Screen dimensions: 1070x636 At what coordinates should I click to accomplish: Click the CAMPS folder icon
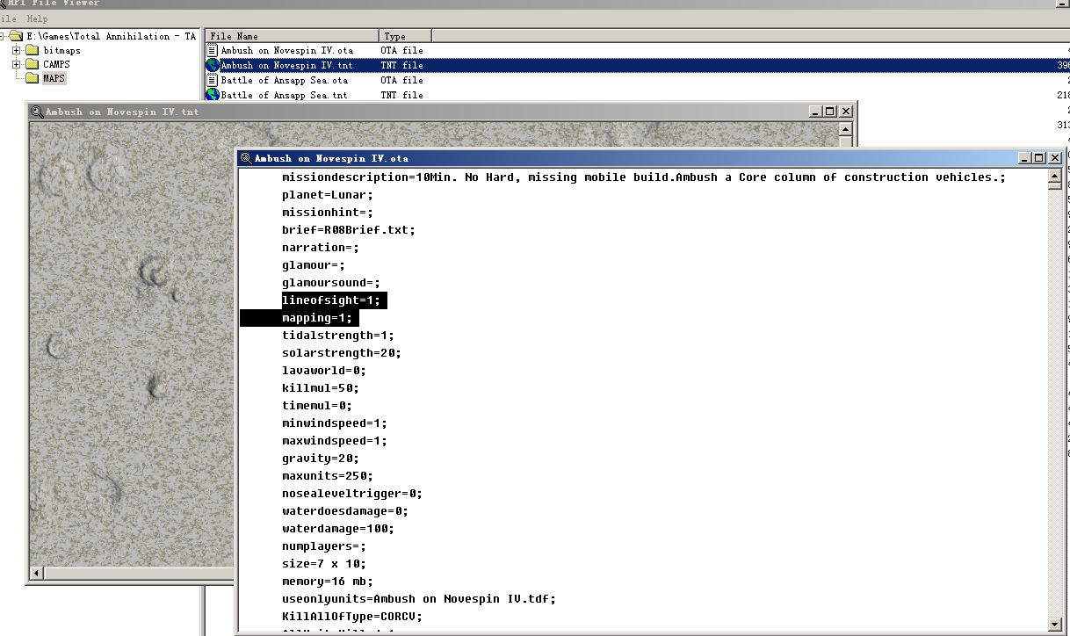[33, 64]
